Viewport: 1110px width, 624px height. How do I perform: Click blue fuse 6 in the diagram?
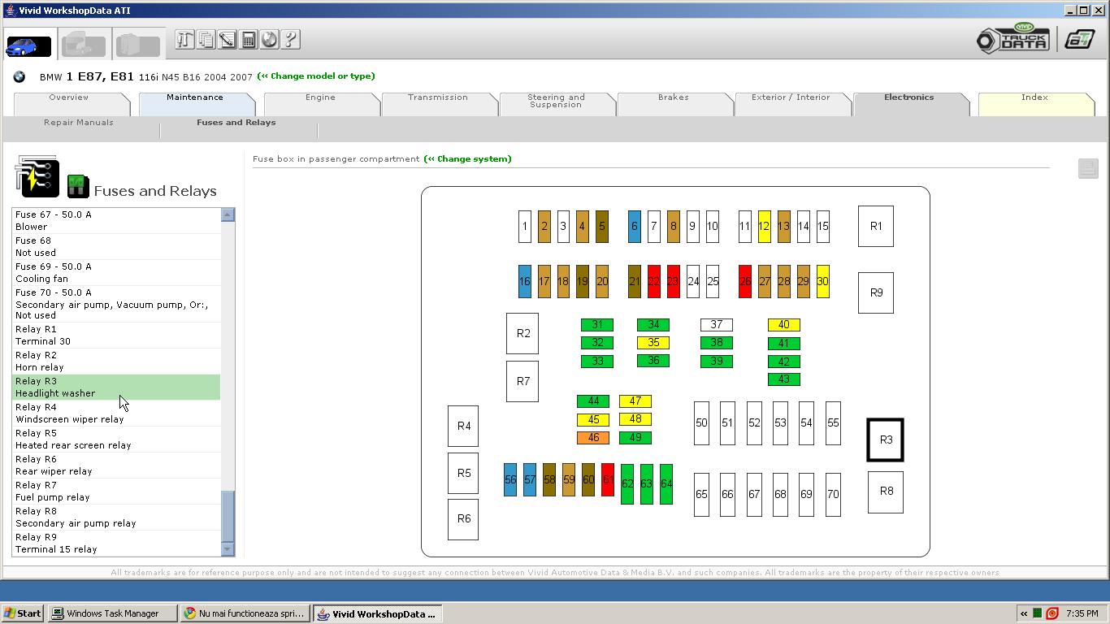point(635,227)
